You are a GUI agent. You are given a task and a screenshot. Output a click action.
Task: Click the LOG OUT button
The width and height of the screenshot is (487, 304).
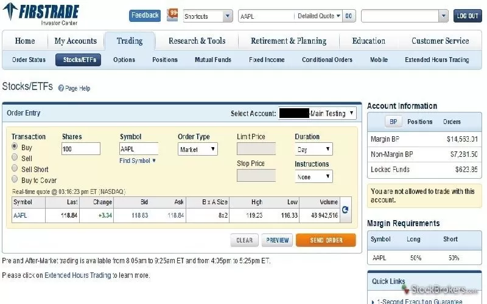pos(467,16)
